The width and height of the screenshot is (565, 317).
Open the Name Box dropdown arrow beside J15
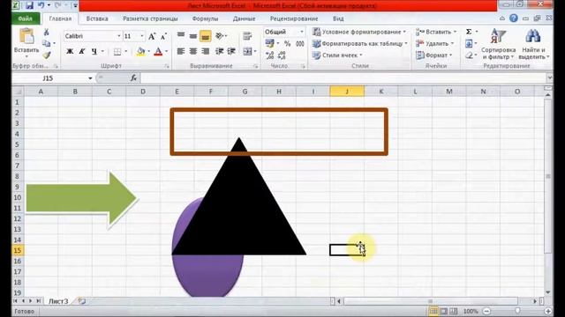tap(90, 78)
